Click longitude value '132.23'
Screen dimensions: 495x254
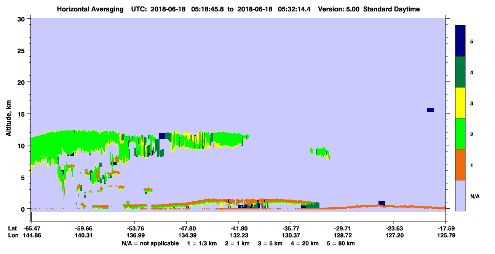tap(238, 235)
